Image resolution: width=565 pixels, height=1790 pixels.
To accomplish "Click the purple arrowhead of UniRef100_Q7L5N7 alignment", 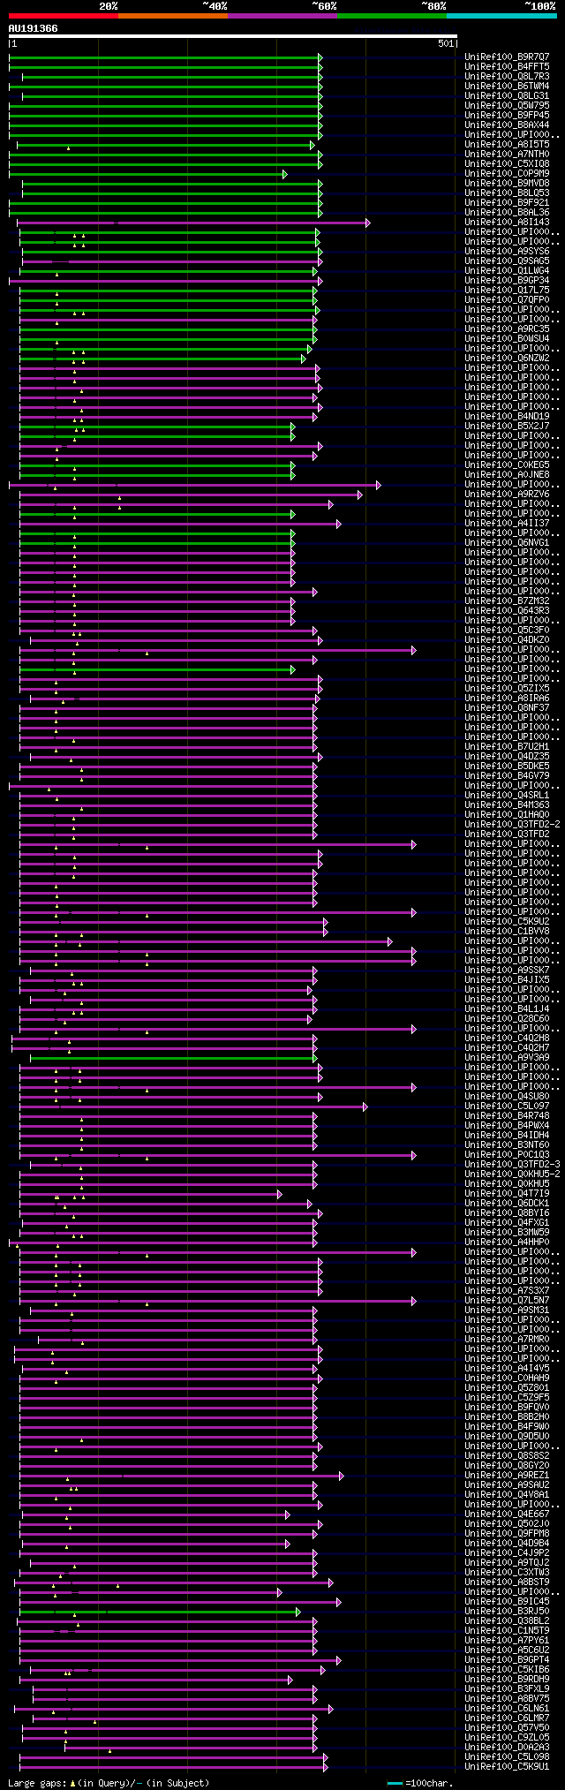I will pyautogui.click(x=413, y=1301).
